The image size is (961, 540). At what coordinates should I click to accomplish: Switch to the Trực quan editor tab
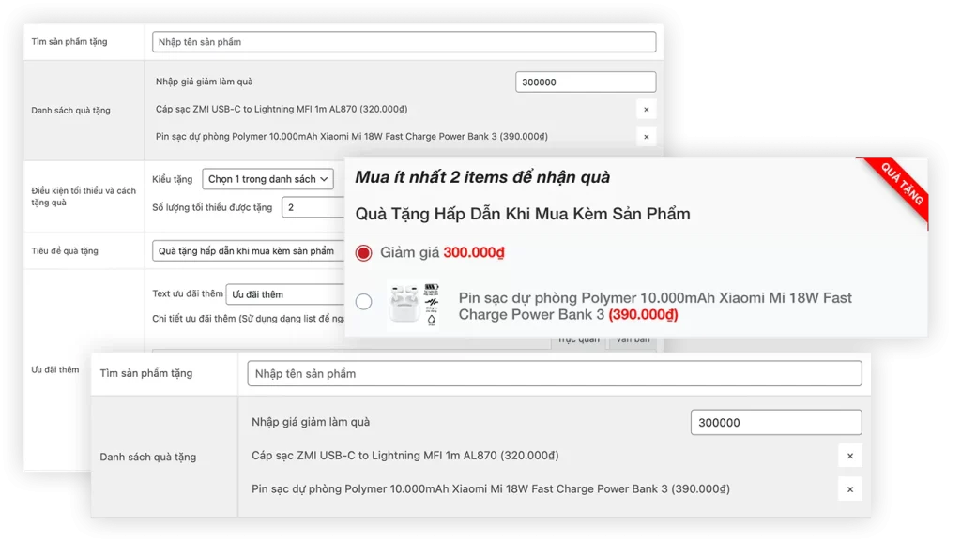click(x=578, y=340)
